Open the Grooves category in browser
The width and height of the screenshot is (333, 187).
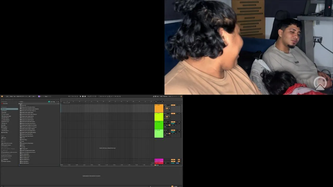(10, 129)
